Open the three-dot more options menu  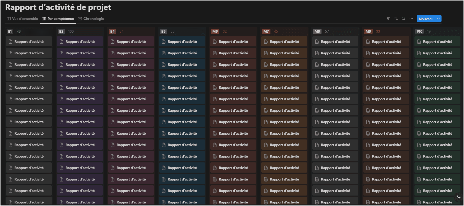(411, 19)
